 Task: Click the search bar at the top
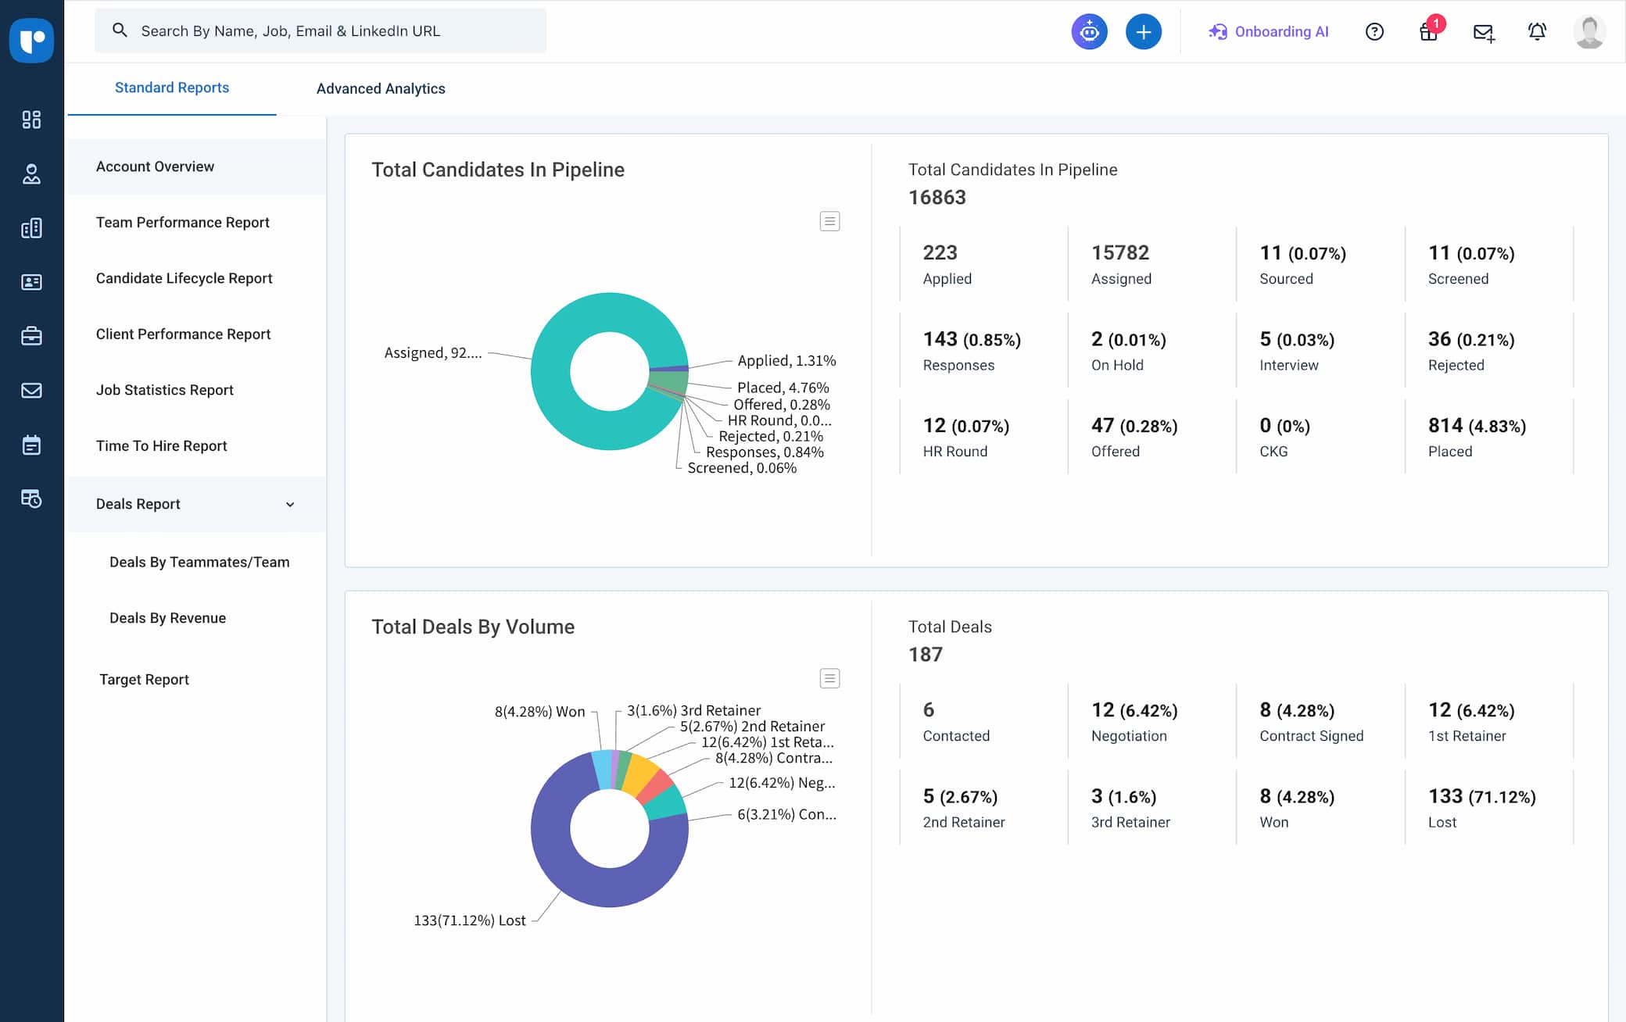[321, 30]
